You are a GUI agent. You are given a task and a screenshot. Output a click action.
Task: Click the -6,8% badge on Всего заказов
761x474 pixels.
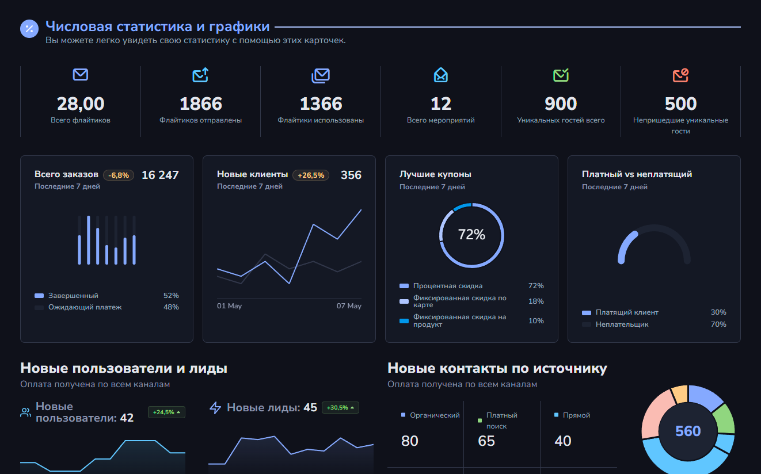click(x=119, y=175)
